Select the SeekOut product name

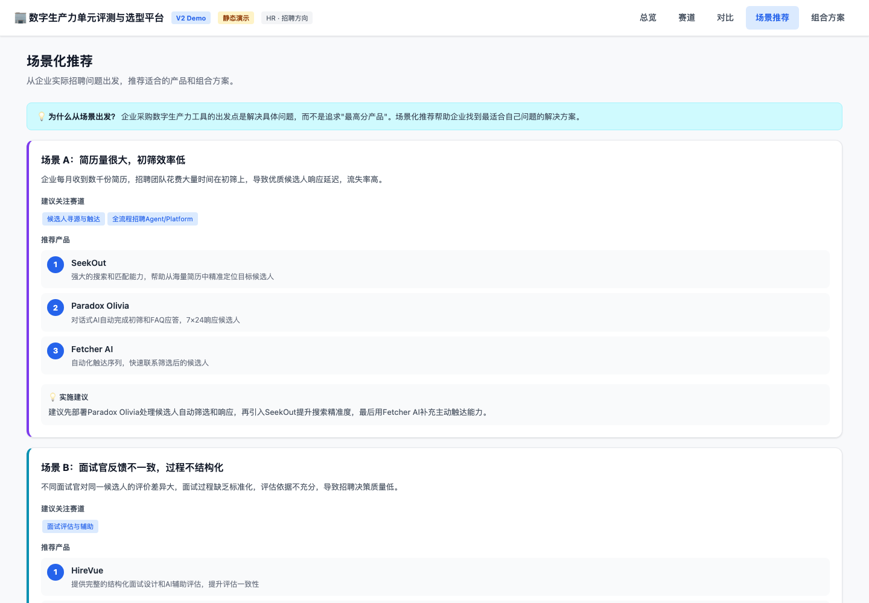pyautogui.click(x=89, y=263)
